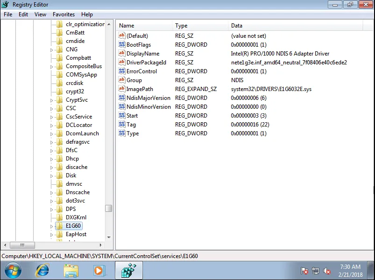This screenshot has width=375, height=280.
Task: Click the data '0x00000016 (22)'
Action: (250, 125)
